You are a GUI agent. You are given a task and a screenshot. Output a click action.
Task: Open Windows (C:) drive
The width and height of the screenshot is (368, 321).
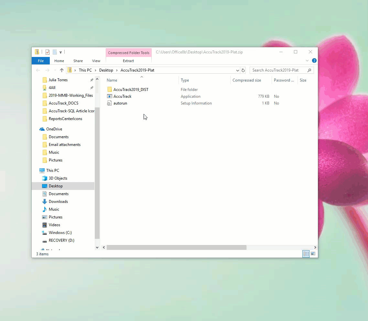coord(60,232)
